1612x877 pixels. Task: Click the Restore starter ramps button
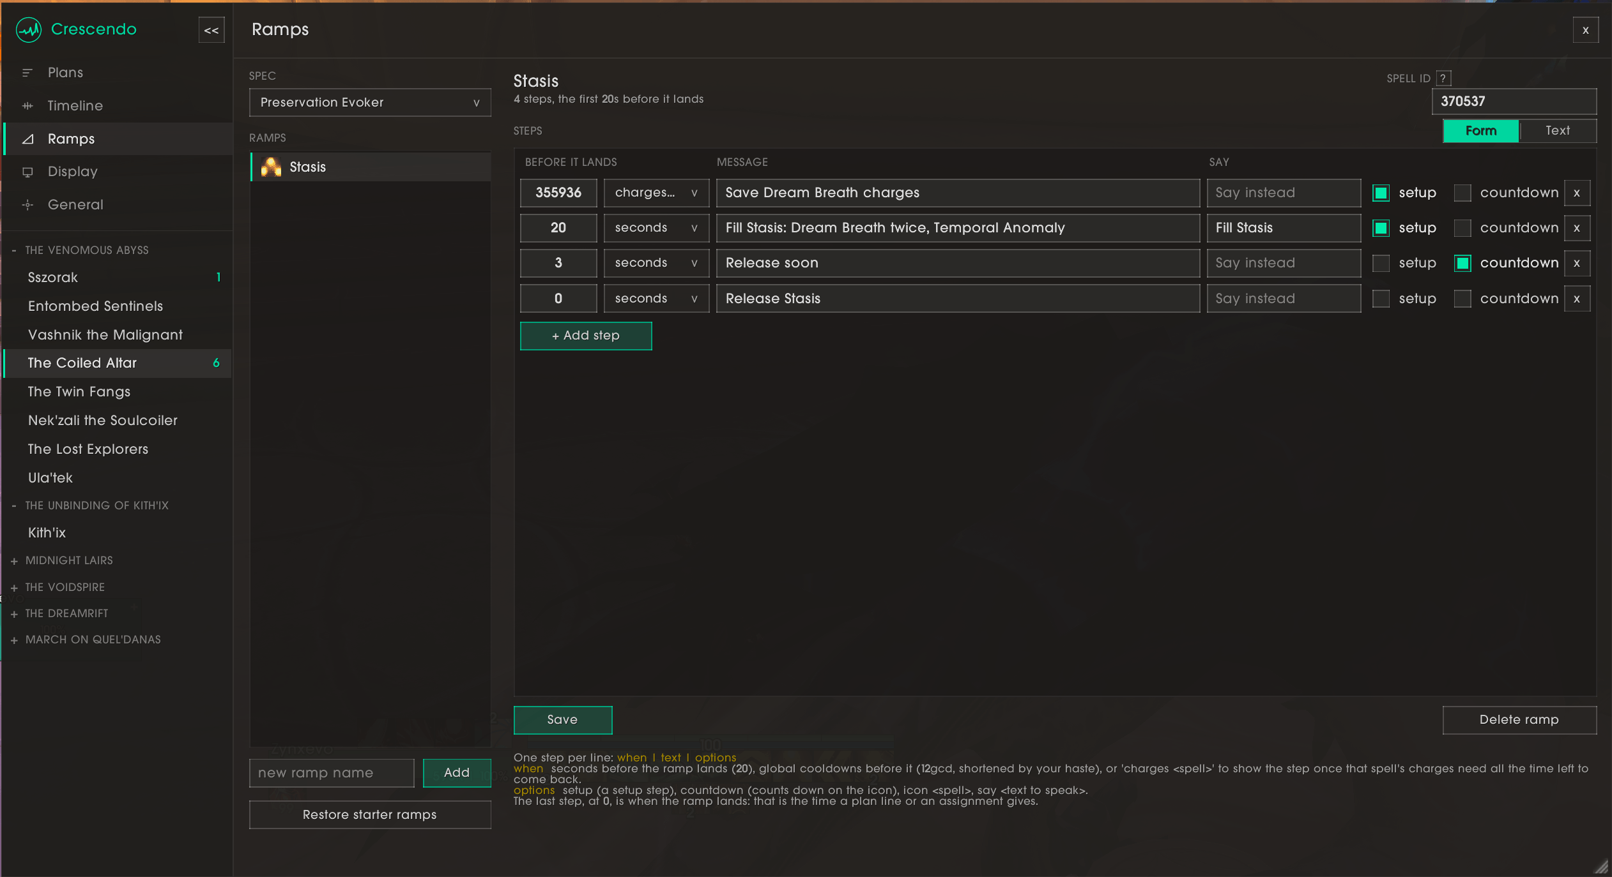coord(370,814)
